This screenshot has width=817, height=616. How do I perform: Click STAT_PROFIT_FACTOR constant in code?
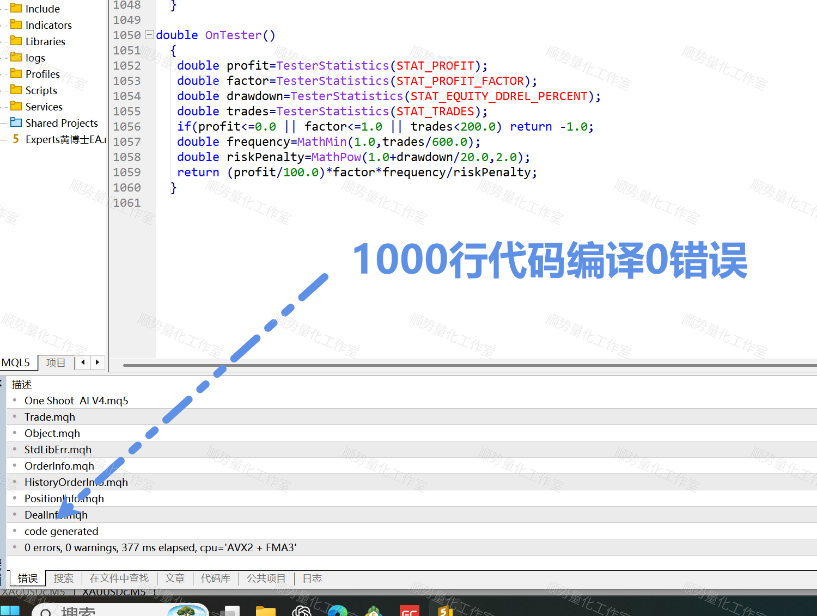click(x=460, y=81)
